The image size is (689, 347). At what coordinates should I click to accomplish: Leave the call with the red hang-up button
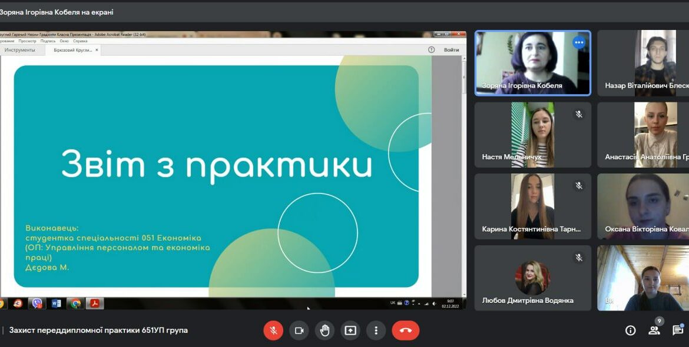pyautogui.click(x=406, y=331)
